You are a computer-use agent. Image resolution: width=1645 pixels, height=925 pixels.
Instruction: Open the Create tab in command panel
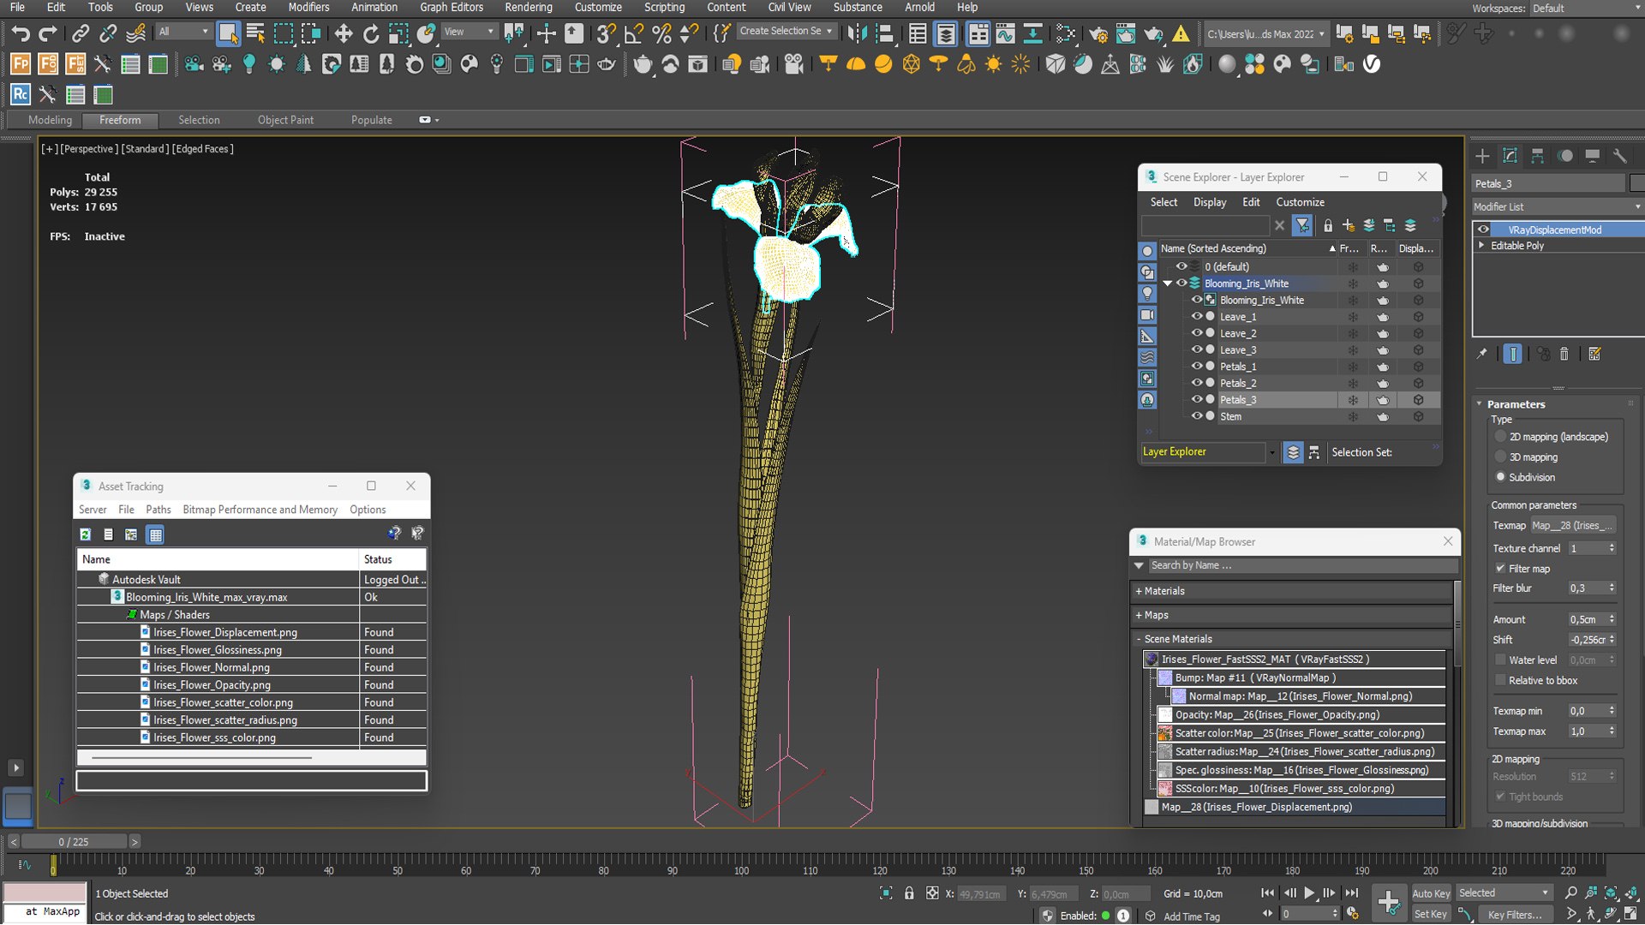(1482, 156)
